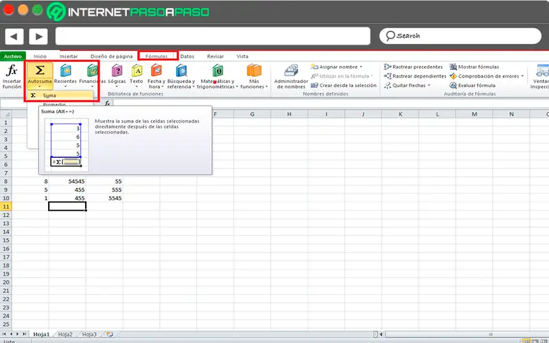Open the Más funciones icon

click(x=254, y=71)
